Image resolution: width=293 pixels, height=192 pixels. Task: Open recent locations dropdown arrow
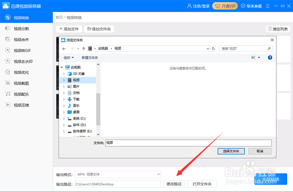point(78,49)
